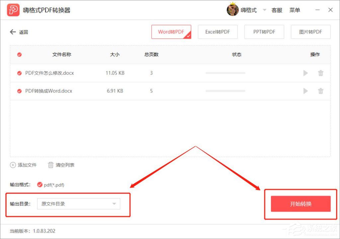Delete PDF文件怎么修改.docx with trash icon
This screenshot has width=340, height=239.
click(320, 73)
